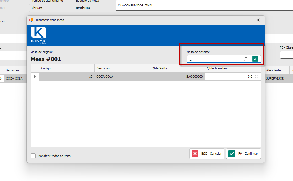Click the #1 - CONSUMIDOR FINAL customer field
The image size is (293, 181).
[204, 5]
